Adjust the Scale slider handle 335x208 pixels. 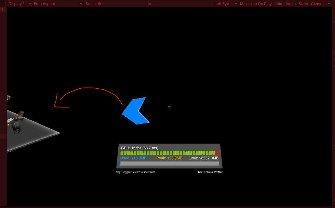tap(99, 4)
